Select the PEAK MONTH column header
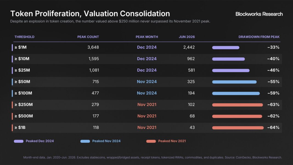Viewport: 293px width, 165px height. (147, 37)
